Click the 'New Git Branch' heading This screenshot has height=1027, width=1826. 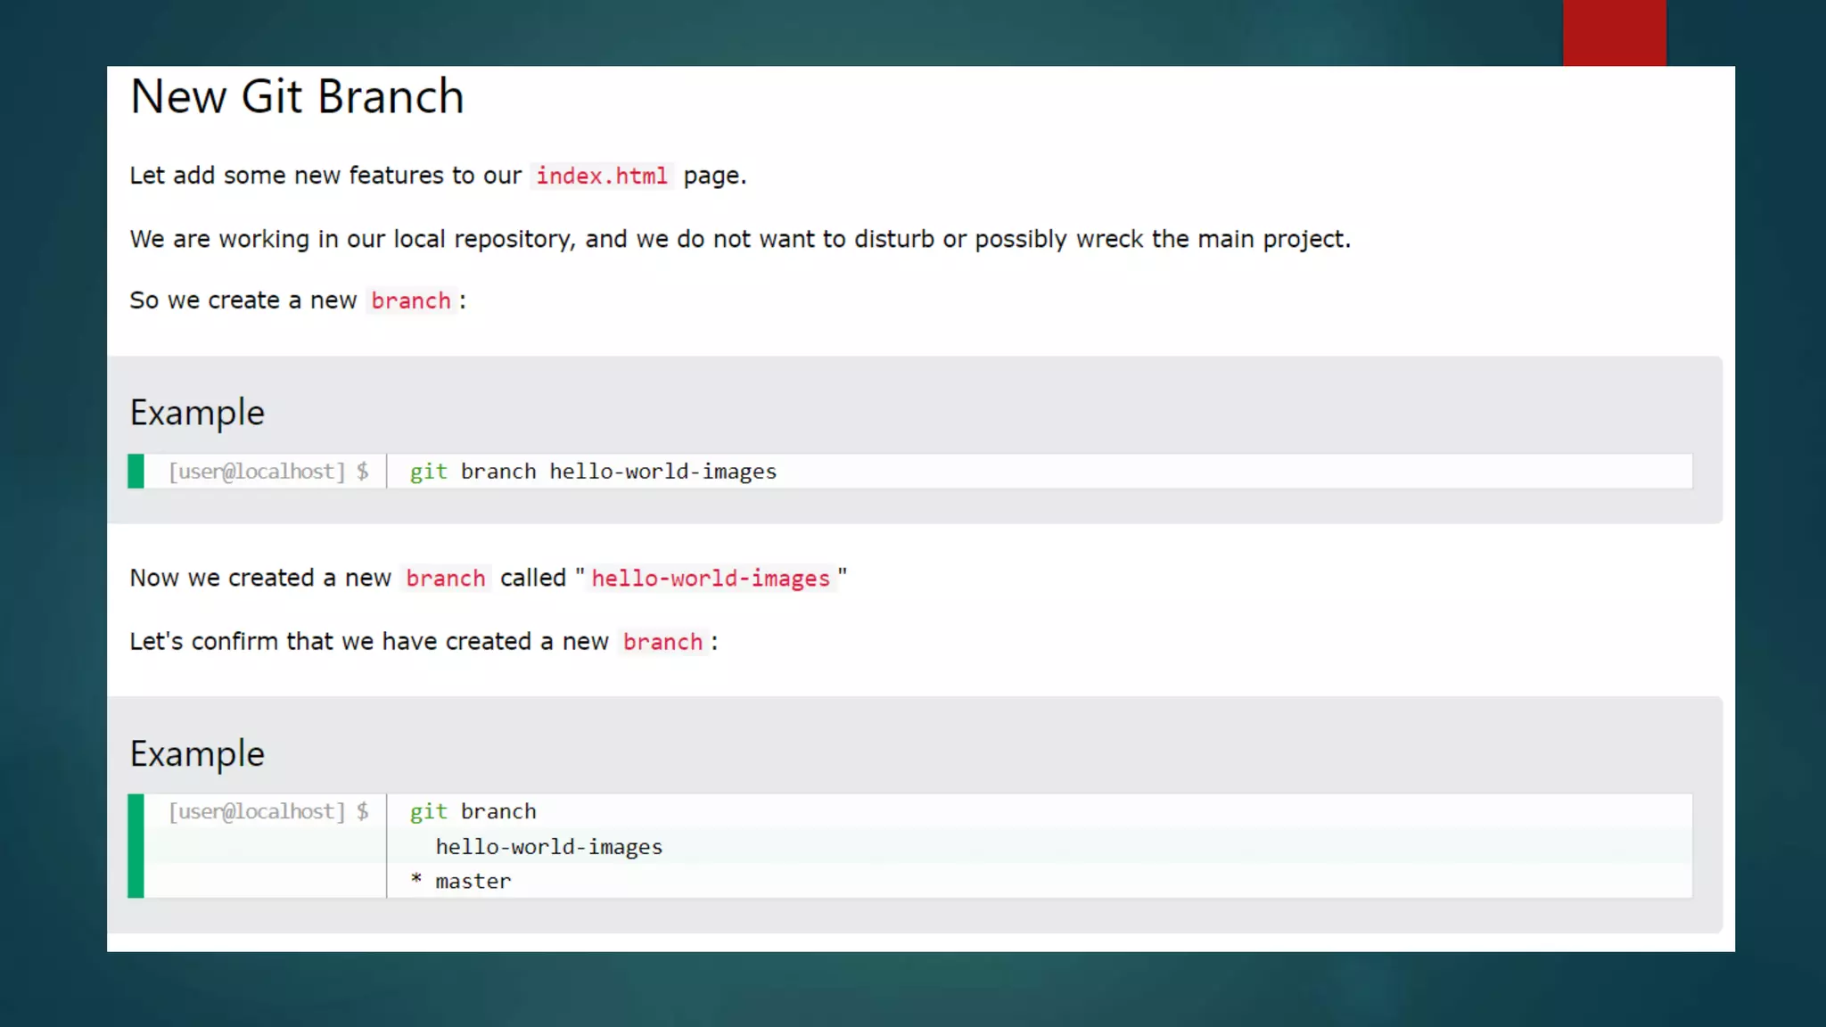(297, 96)
